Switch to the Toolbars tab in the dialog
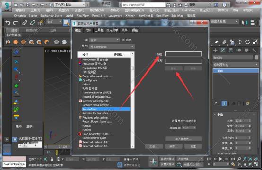Viewport: 262px width, 170px height. pyautogui.click(x=99, y=30)
